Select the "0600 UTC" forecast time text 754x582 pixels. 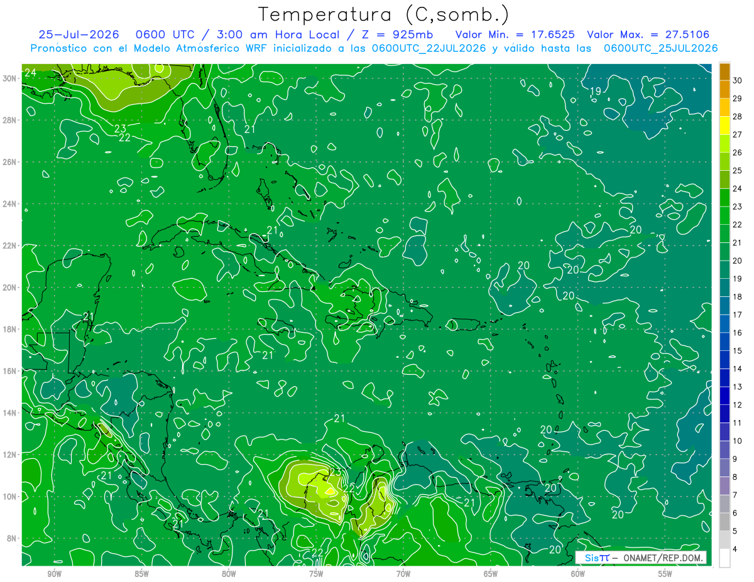point(167,35)
